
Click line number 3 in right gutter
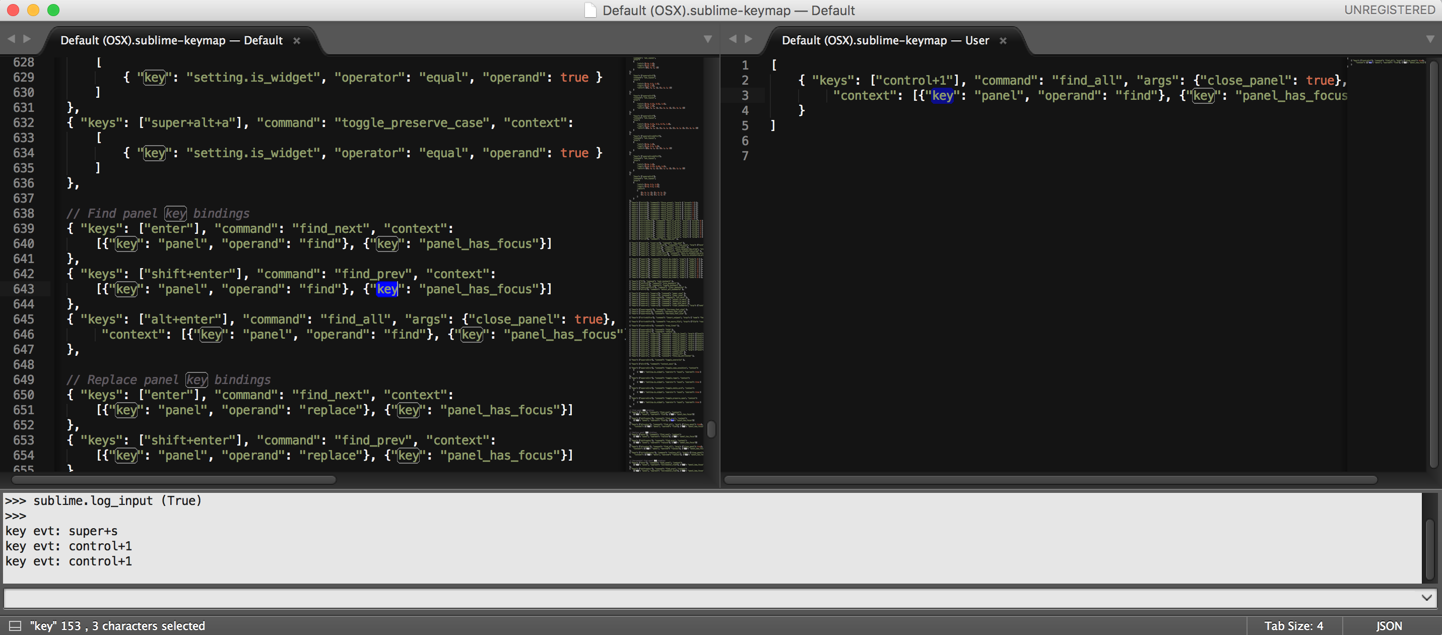[x=745, y=95]
